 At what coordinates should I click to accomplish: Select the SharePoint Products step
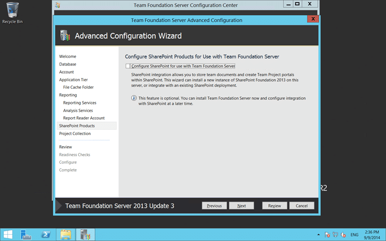click(x=87, y=126)
